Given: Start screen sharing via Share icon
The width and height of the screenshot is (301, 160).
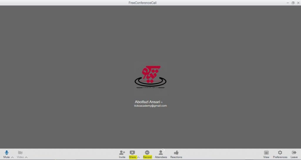Looking at the screenshot, I should pyautogui.click(x=132, y=153).
